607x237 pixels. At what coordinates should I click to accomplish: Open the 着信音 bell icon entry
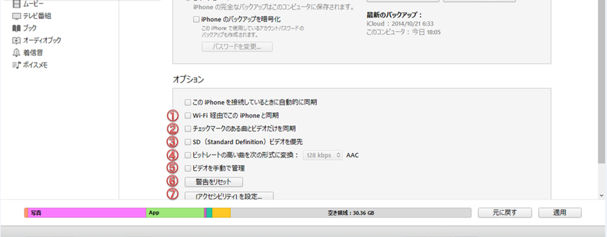17,52
